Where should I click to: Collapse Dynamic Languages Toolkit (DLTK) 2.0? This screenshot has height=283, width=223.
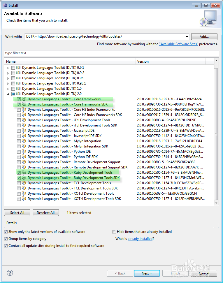8,94
